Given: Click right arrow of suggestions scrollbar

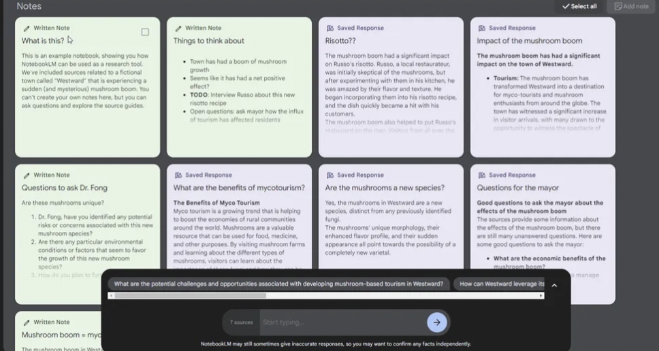Looking at the screenshot, I should (541, 296).
